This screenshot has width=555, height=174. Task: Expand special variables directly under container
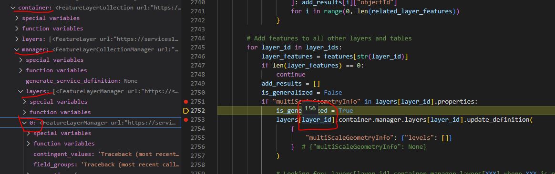coord(17,18)
